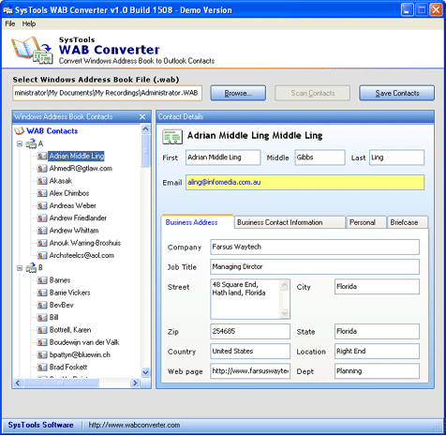Click the First name field
Image resolution: width=446 pixels, height=436 pixels.
pos(223,158)
